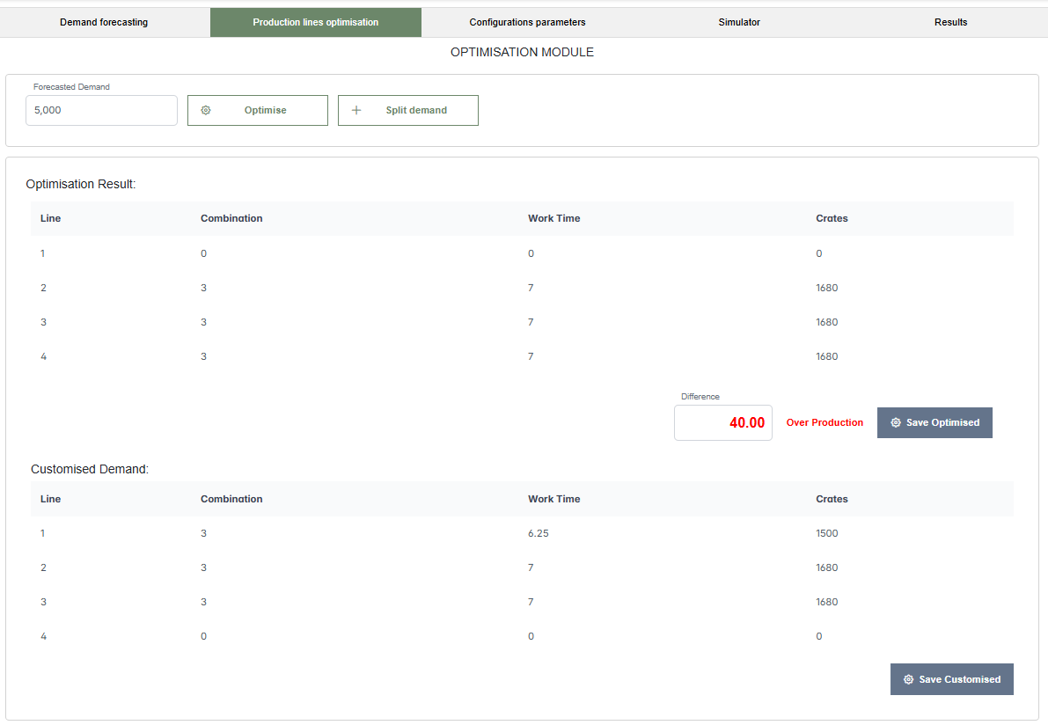The image size is (1048, 725).
Task: Open the Demand forecasting tab
Action: pyautogui.click(x=104, y=23)
